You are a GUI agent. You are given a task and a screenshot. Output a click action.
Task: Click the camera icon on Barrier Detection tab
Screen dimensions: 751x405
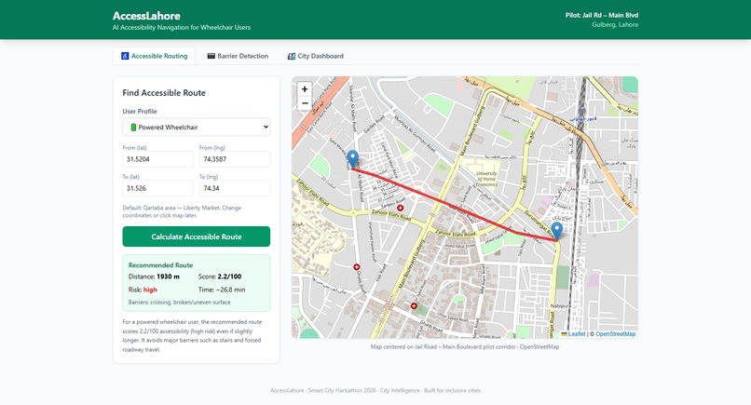(212, 56)
